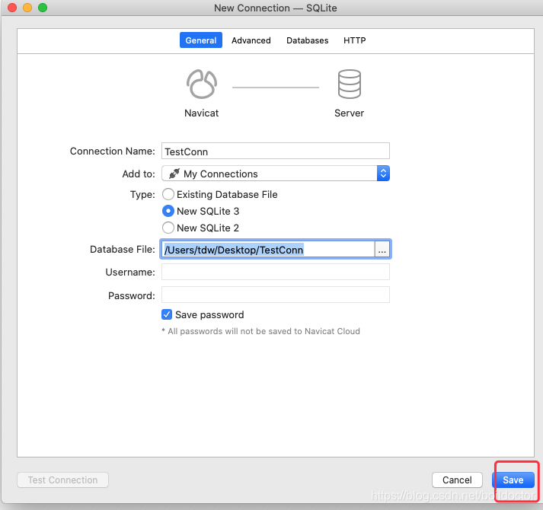This screenshot has height=510, width=543.
Task: Click the Navicat label under the logo
Action: (x=202, y=113)
